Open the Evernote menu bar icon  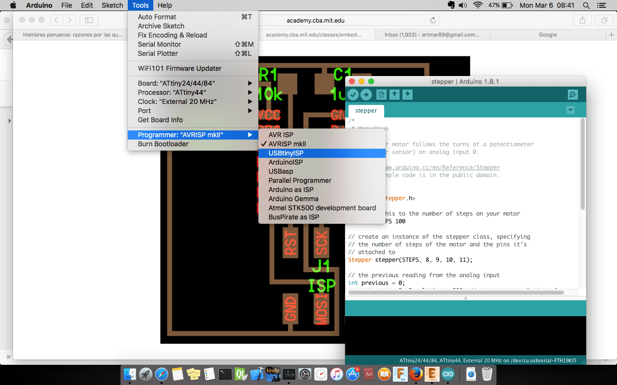click(x=451, y=5)
